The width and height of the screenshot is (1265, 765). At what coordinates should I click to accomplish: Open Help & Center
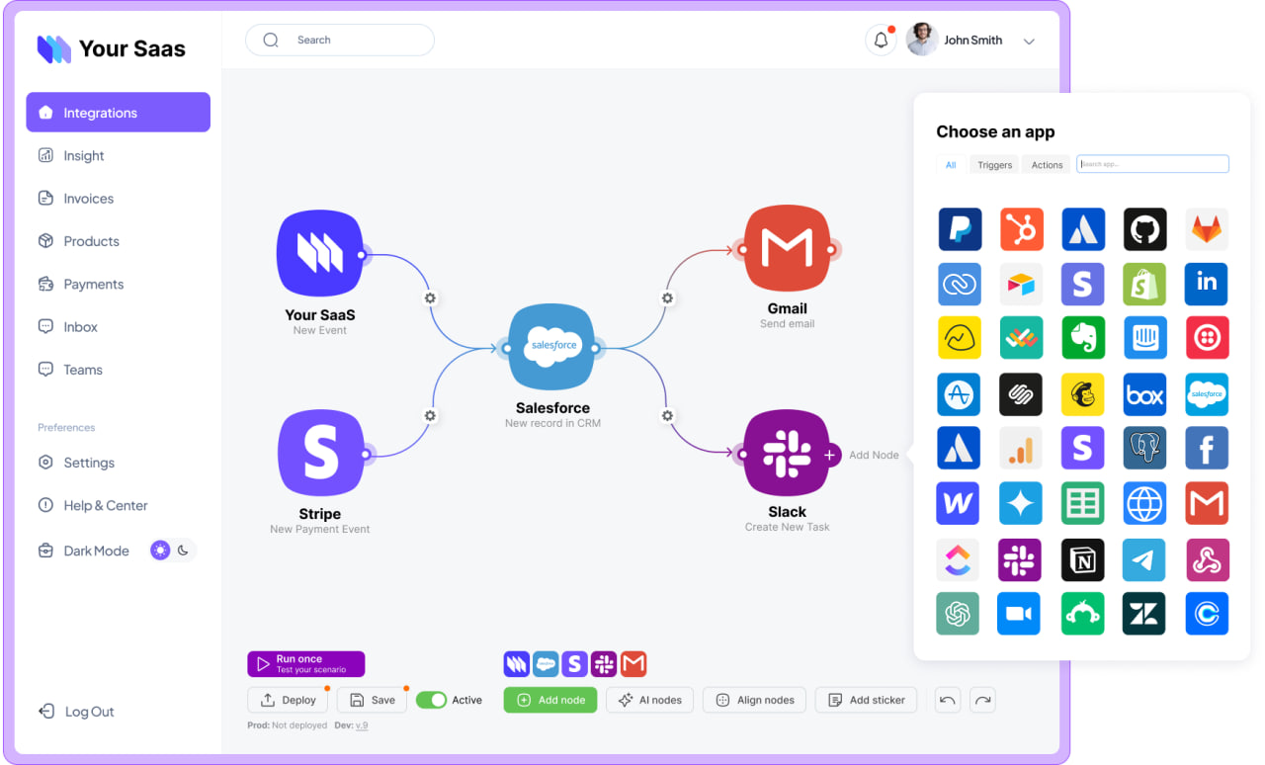pos(92,505)
